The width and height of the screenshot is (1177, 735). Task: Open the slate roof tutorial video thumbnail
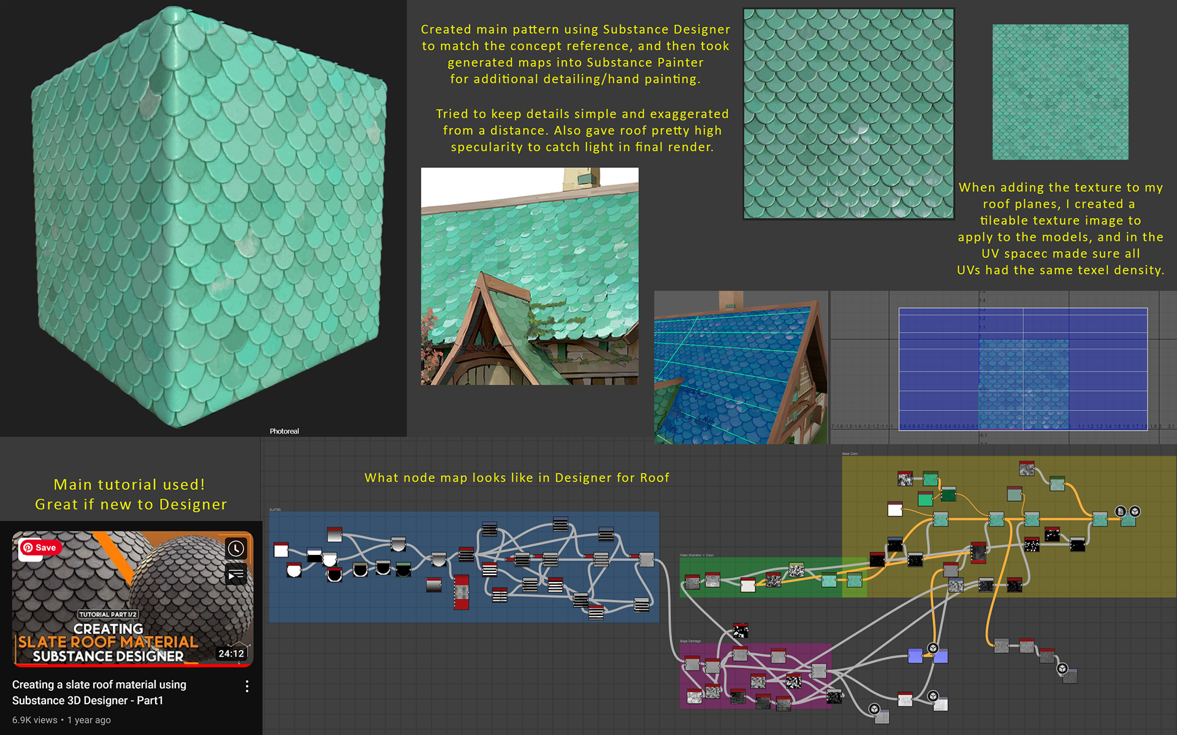click(132, 598)
